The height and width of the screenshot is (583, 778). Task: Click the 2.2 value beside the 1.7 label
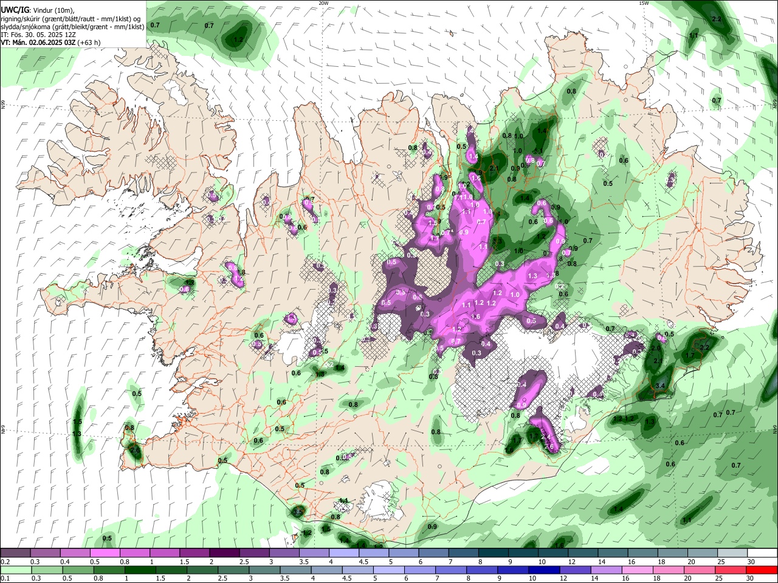705,347
